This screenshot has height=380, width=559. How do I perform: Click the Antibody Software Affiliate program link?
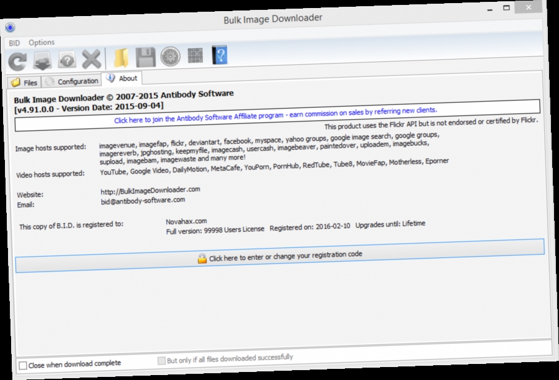tap(276, 115)
